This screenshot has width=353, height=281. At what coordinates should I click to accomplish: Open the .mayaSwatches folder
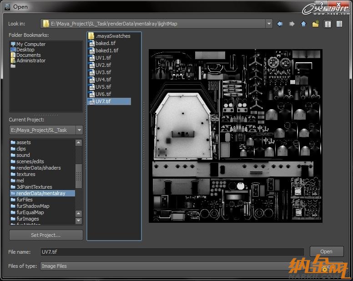[x=112, y=36]
